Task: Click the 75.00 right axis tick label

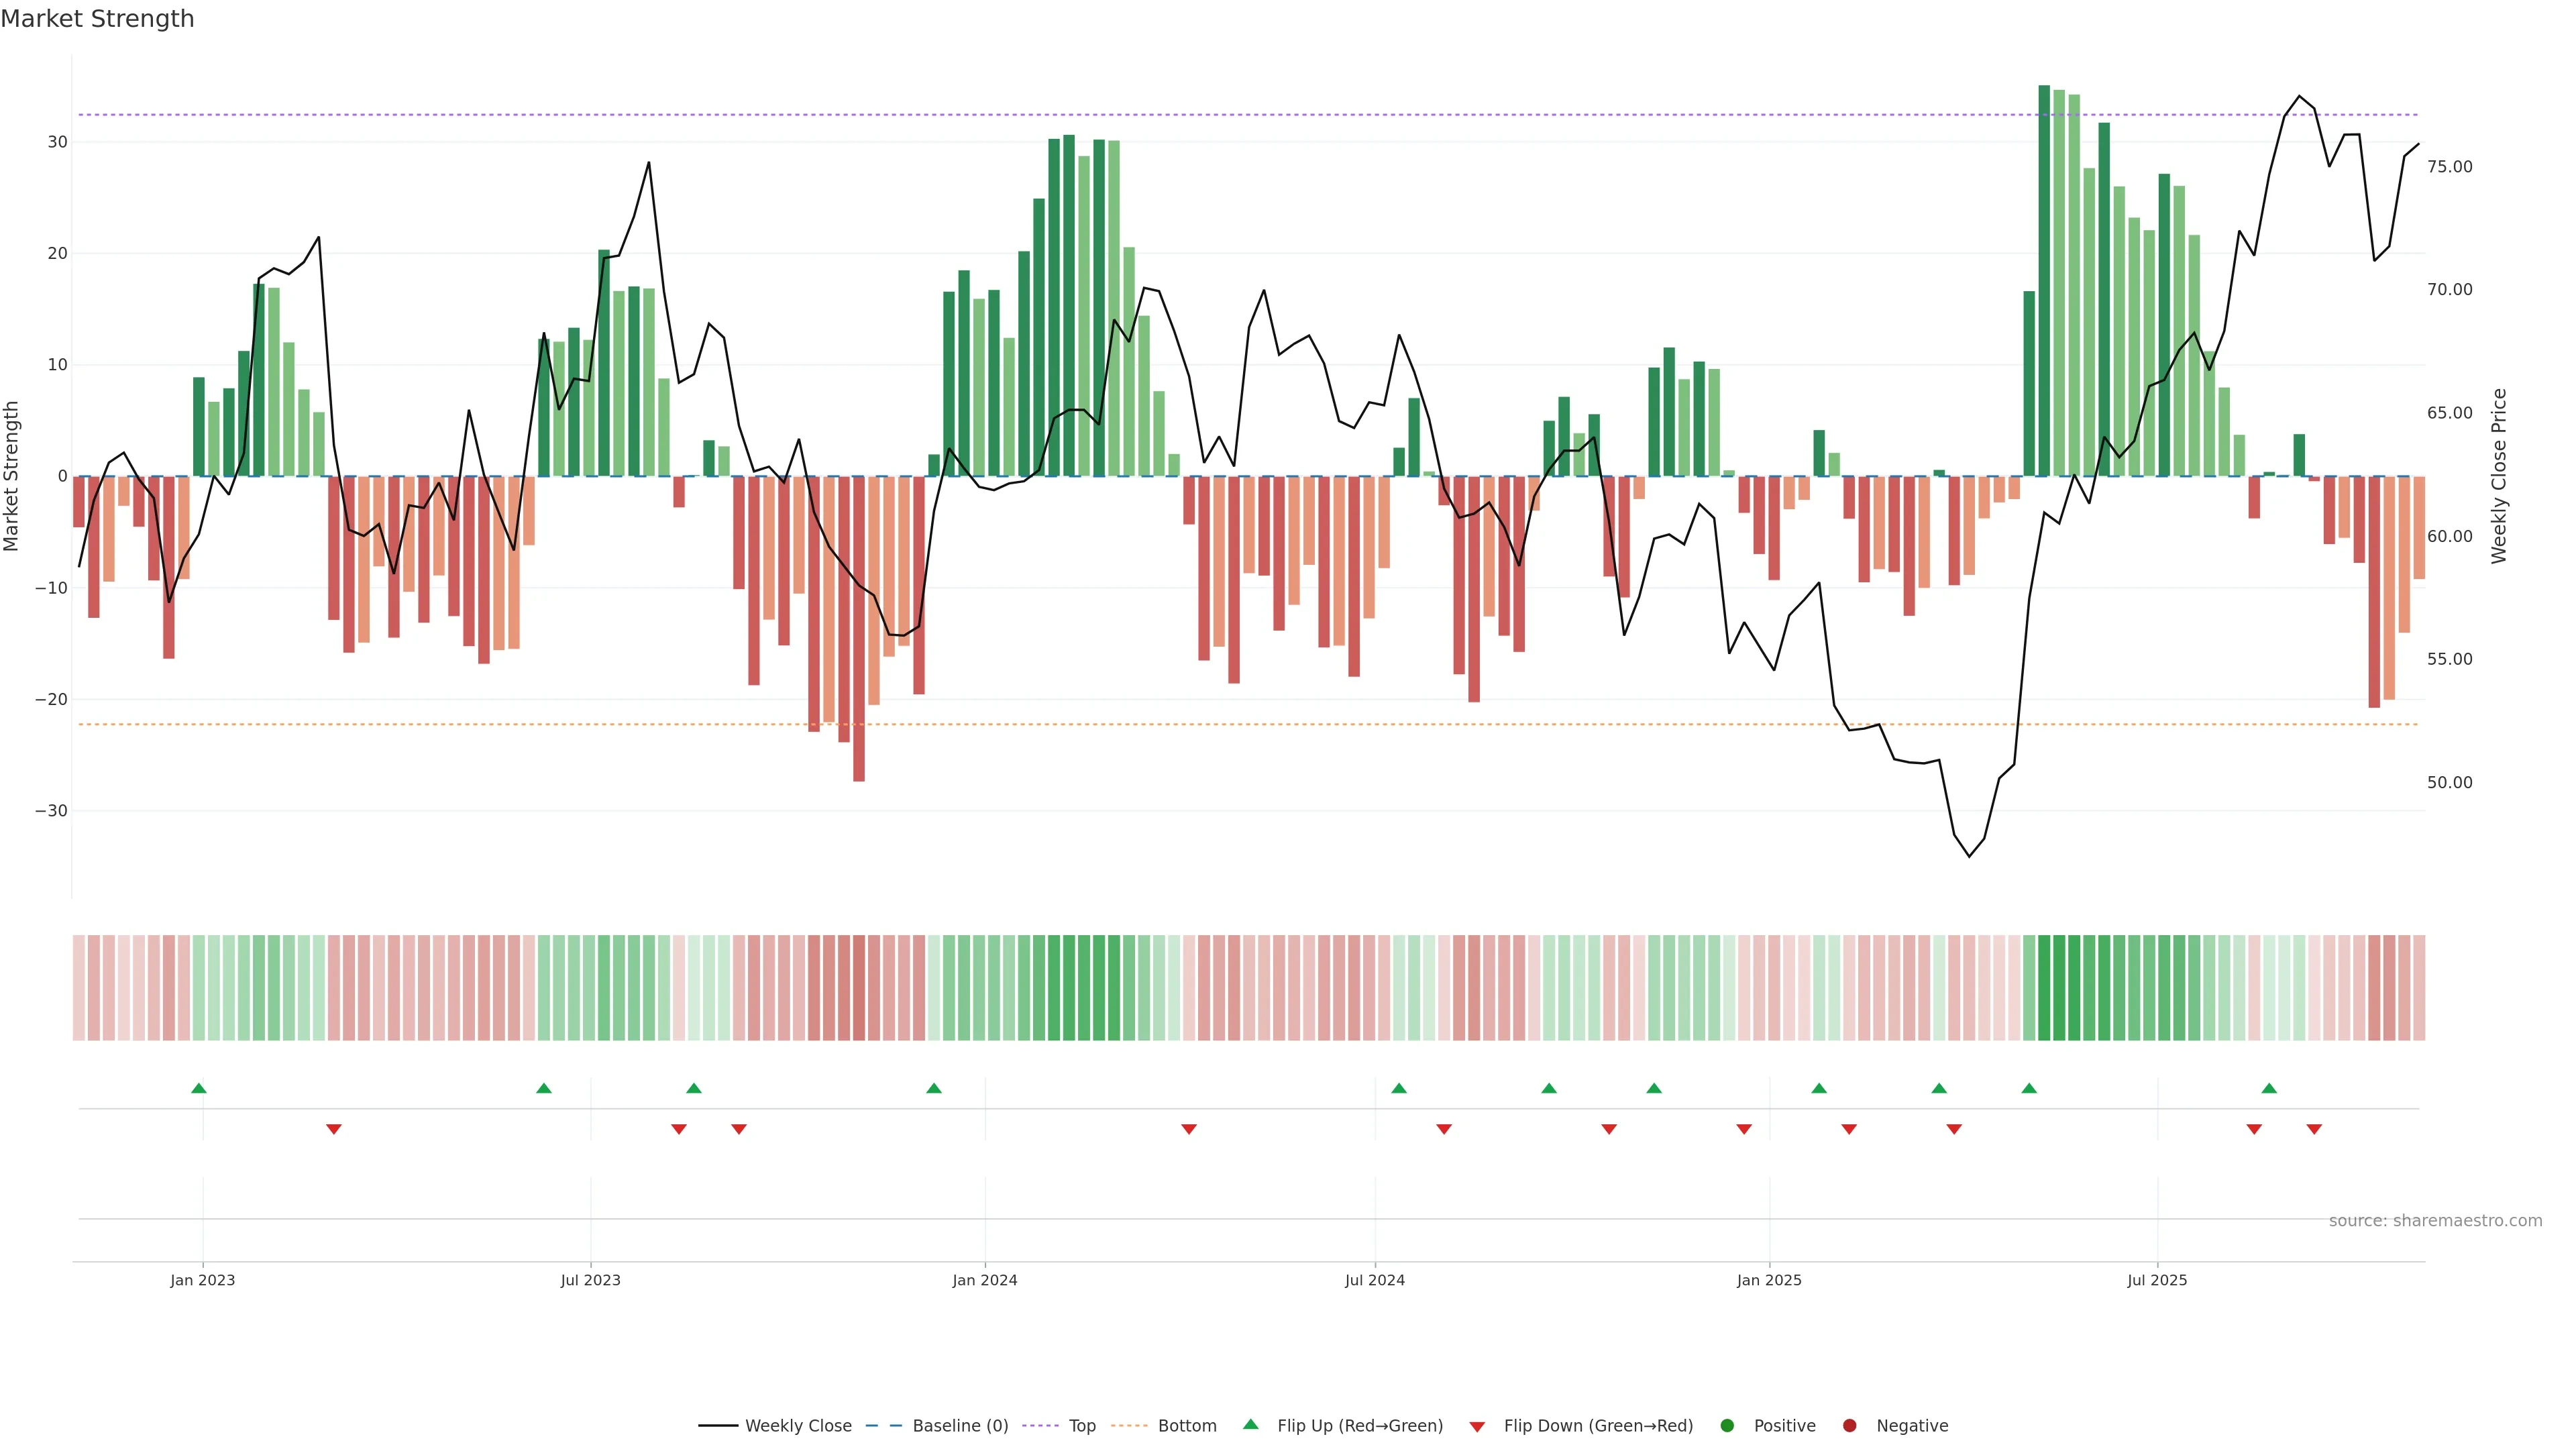Action: tap(2449, 166)
